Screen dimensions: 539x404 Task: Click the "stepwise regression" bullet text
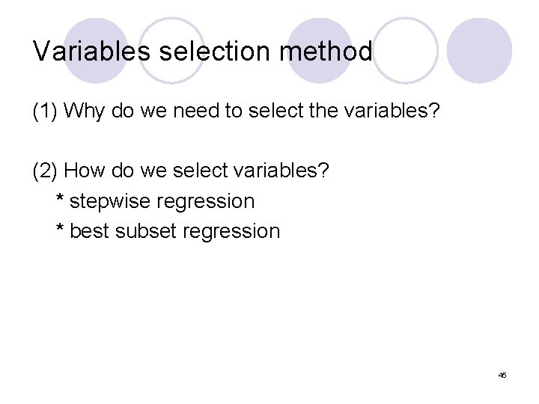[162, 201]
